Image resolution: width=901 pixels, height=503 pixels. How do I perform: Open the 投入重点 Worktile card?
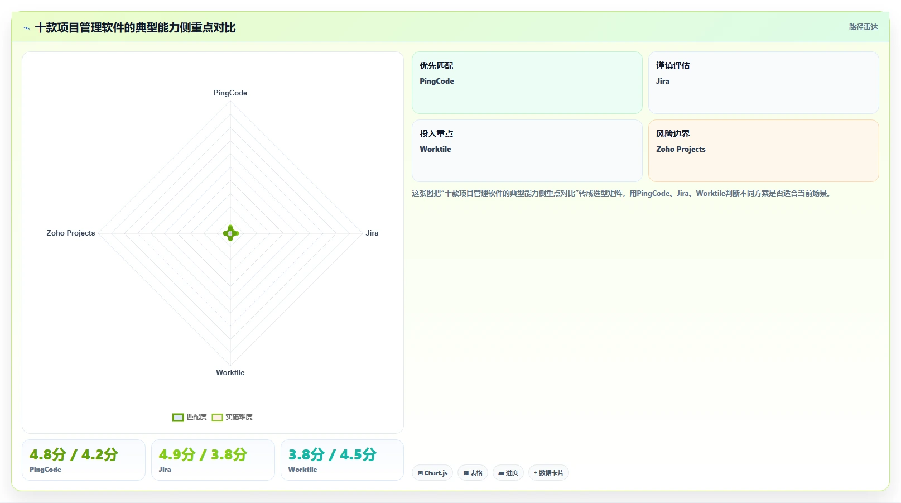coord(527,151)
